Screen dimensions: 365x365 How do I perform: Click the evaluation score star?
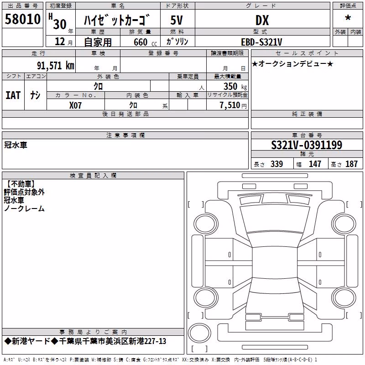(348, 18)
